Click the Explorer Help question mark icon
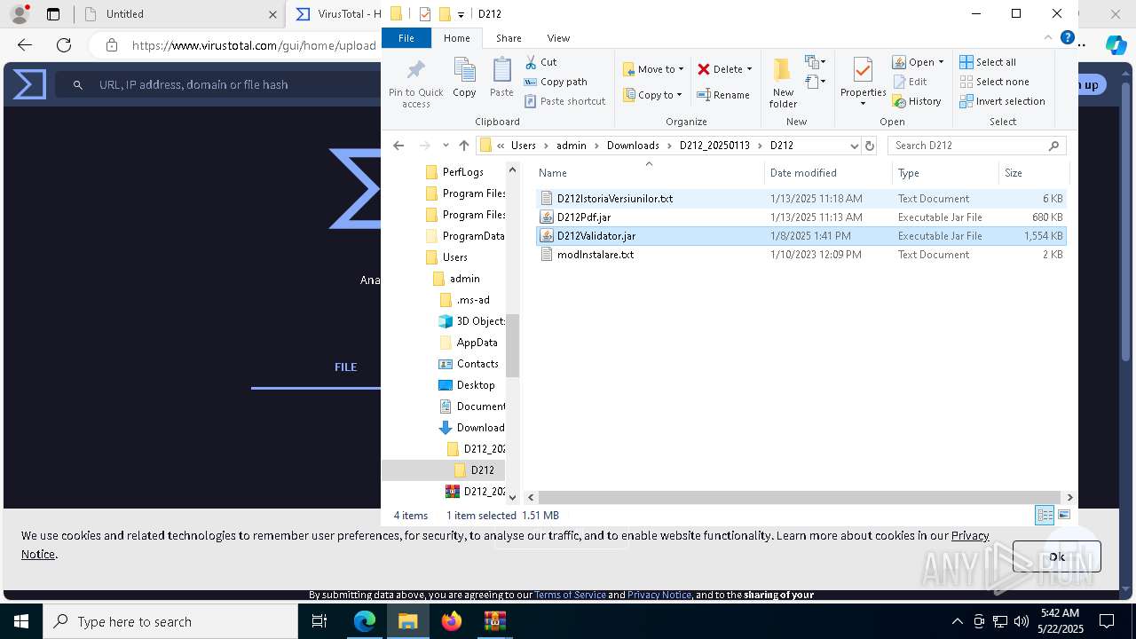Image resolution: width=1136 pixels, height=639 pixels. 1068,38
